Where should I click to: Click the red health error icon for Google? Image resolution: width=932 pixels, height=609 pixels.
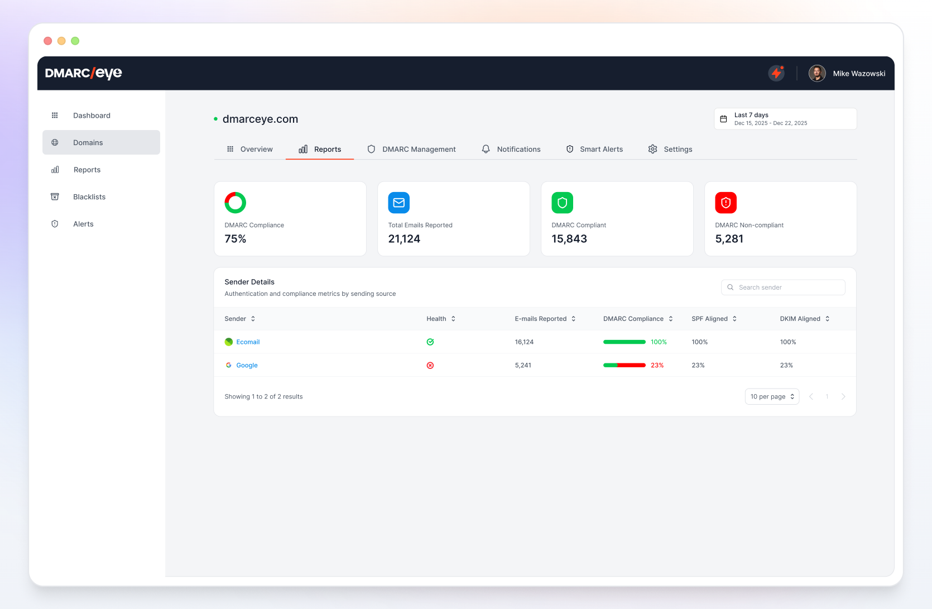430,366
